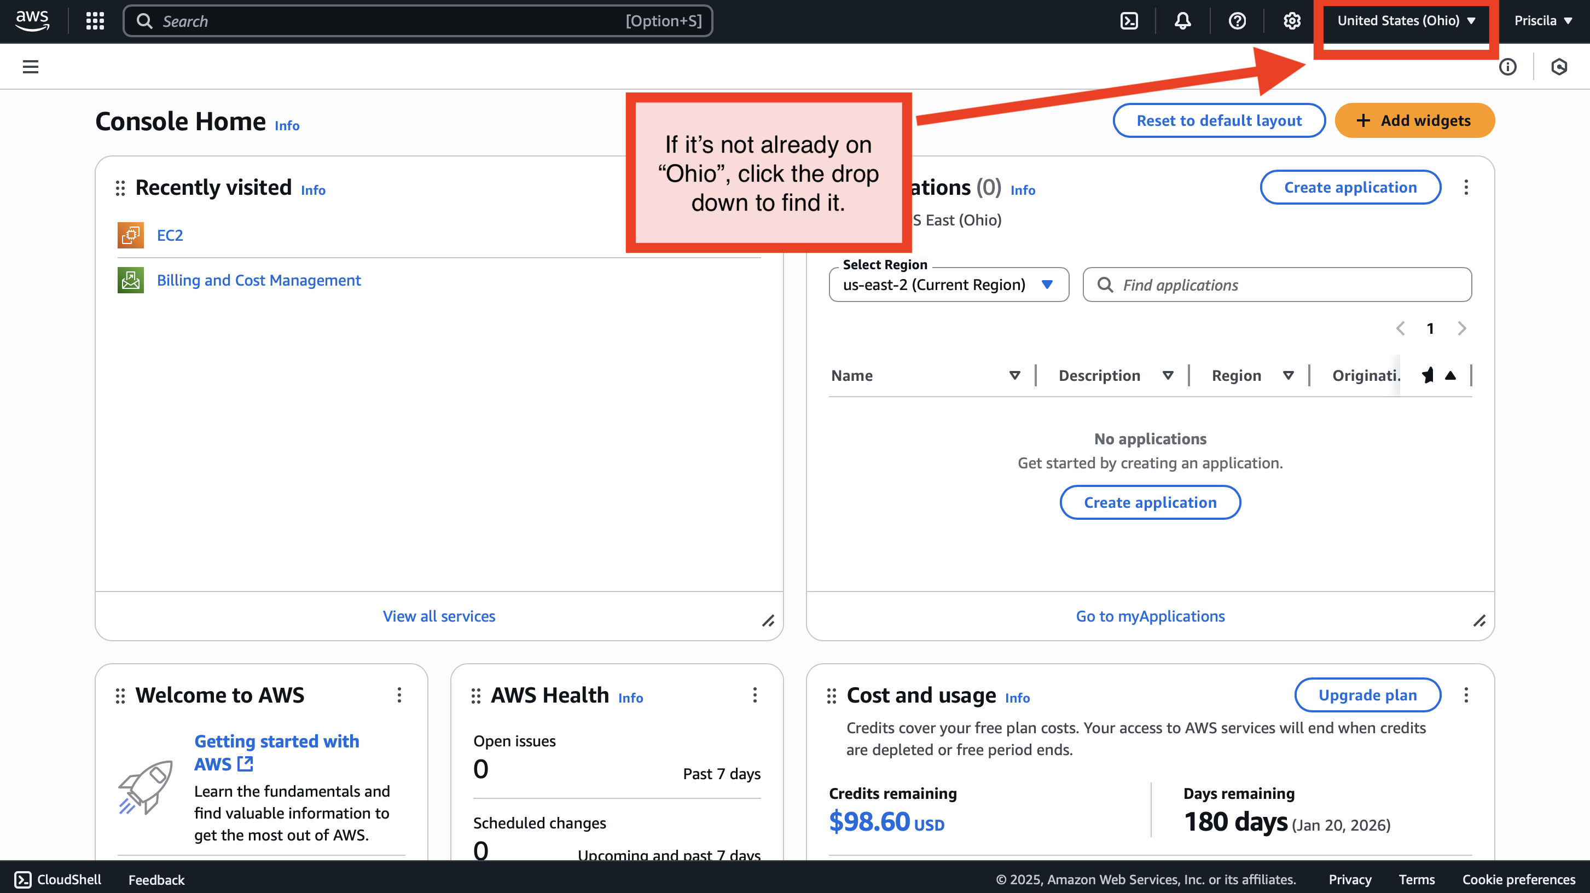Open Billing and Cost Management link

click(259, 280)
